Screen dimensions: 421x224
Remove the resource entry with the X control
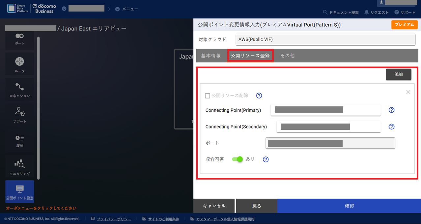click(408, 92)
